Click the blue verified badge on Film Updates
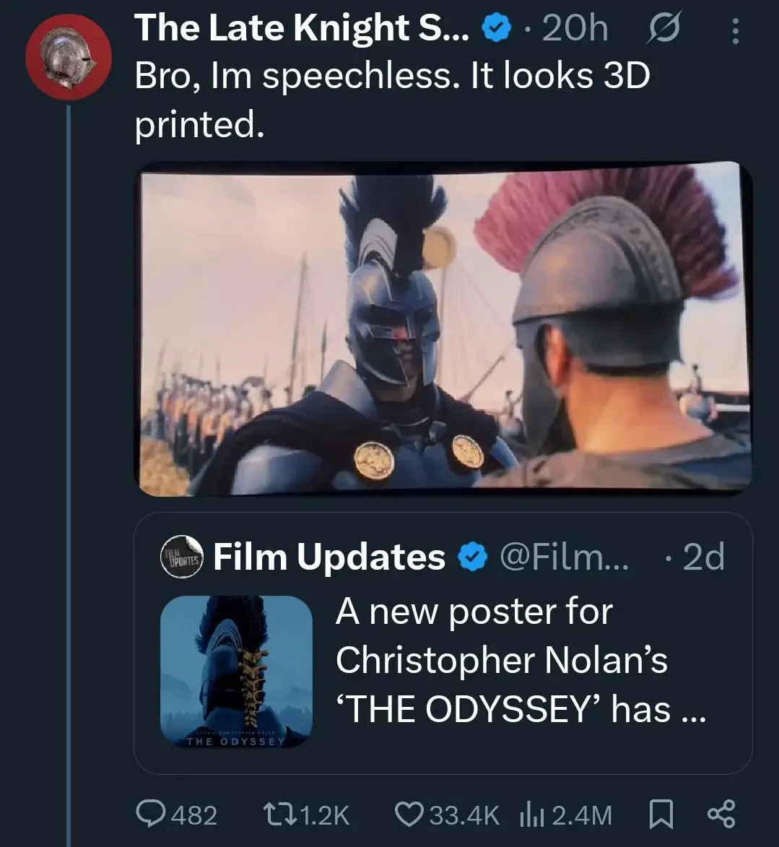The height and width of the screenshot is (847, 779). pyautogui.click(x=470, y=556)
